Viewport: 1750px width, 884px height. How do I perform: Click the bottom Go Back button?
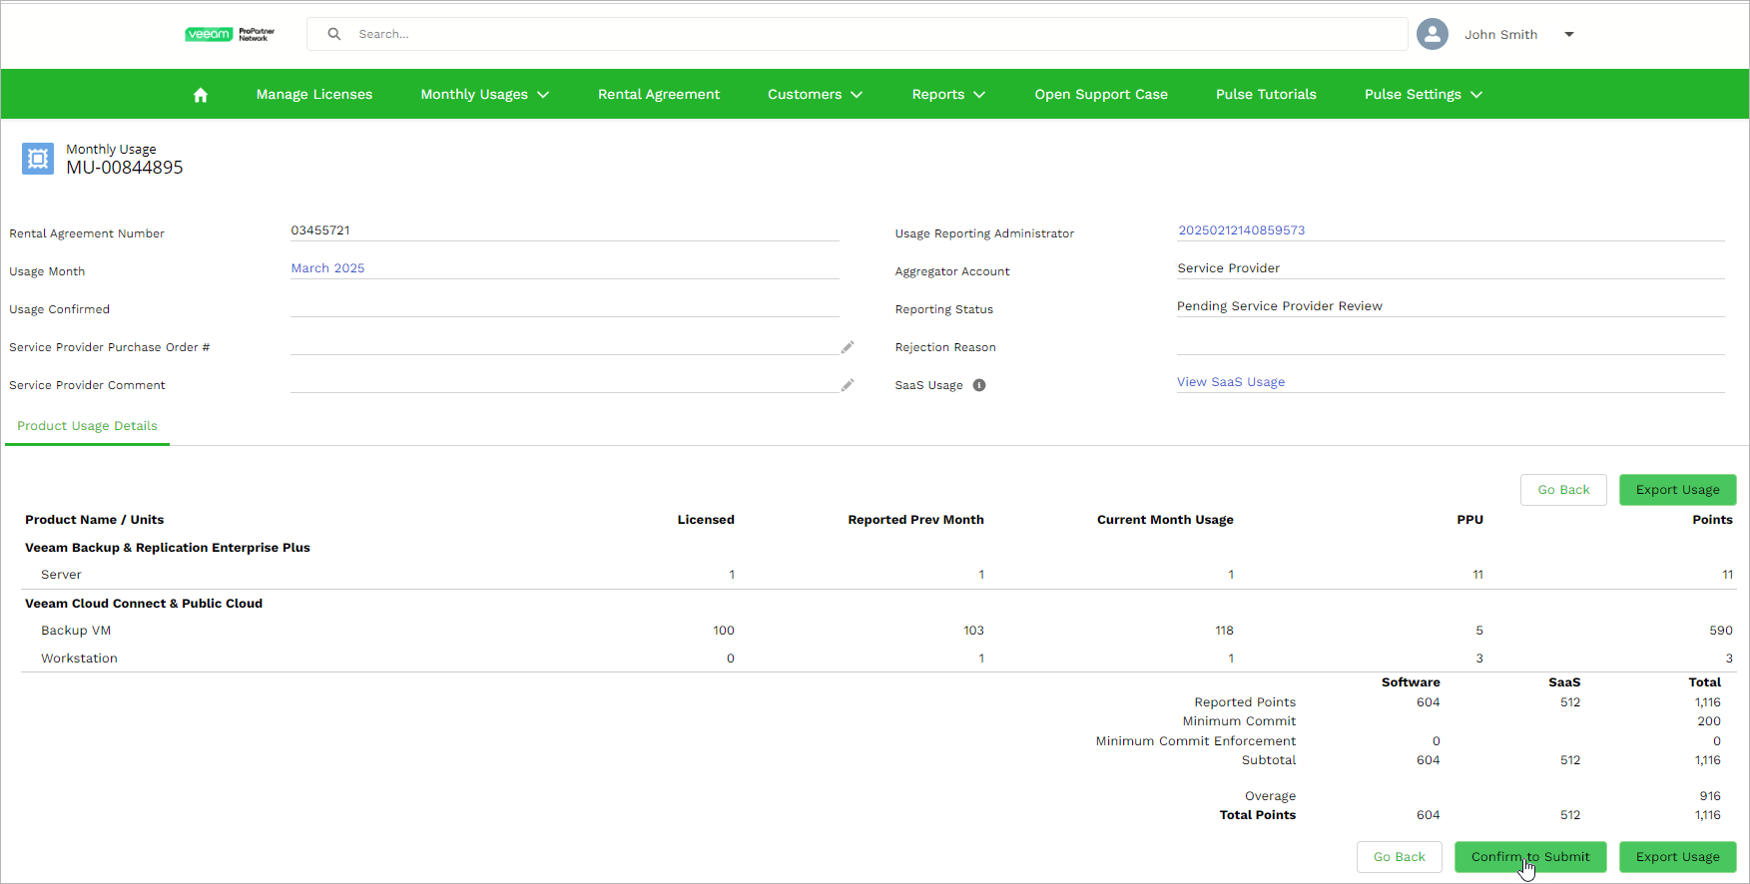coord(1400,857)
